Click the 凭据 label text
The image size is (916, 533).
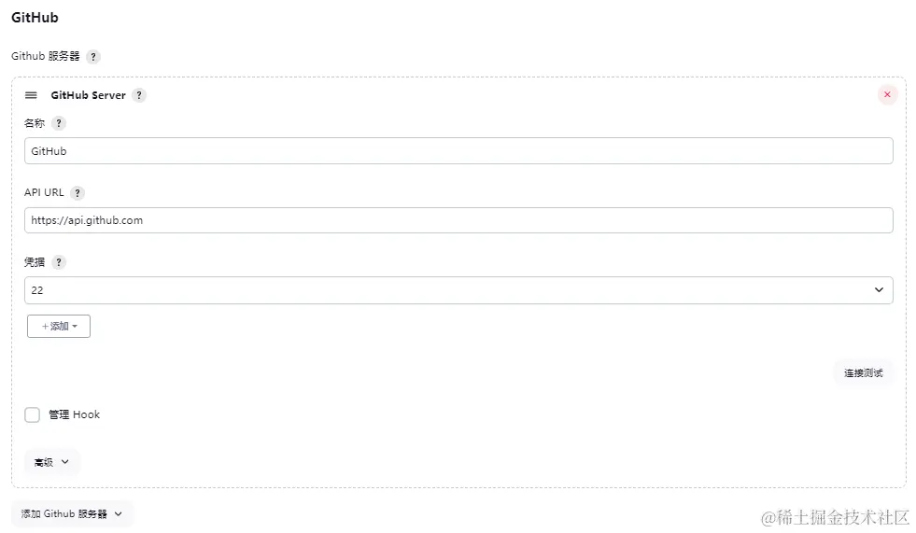click(35, 262)
